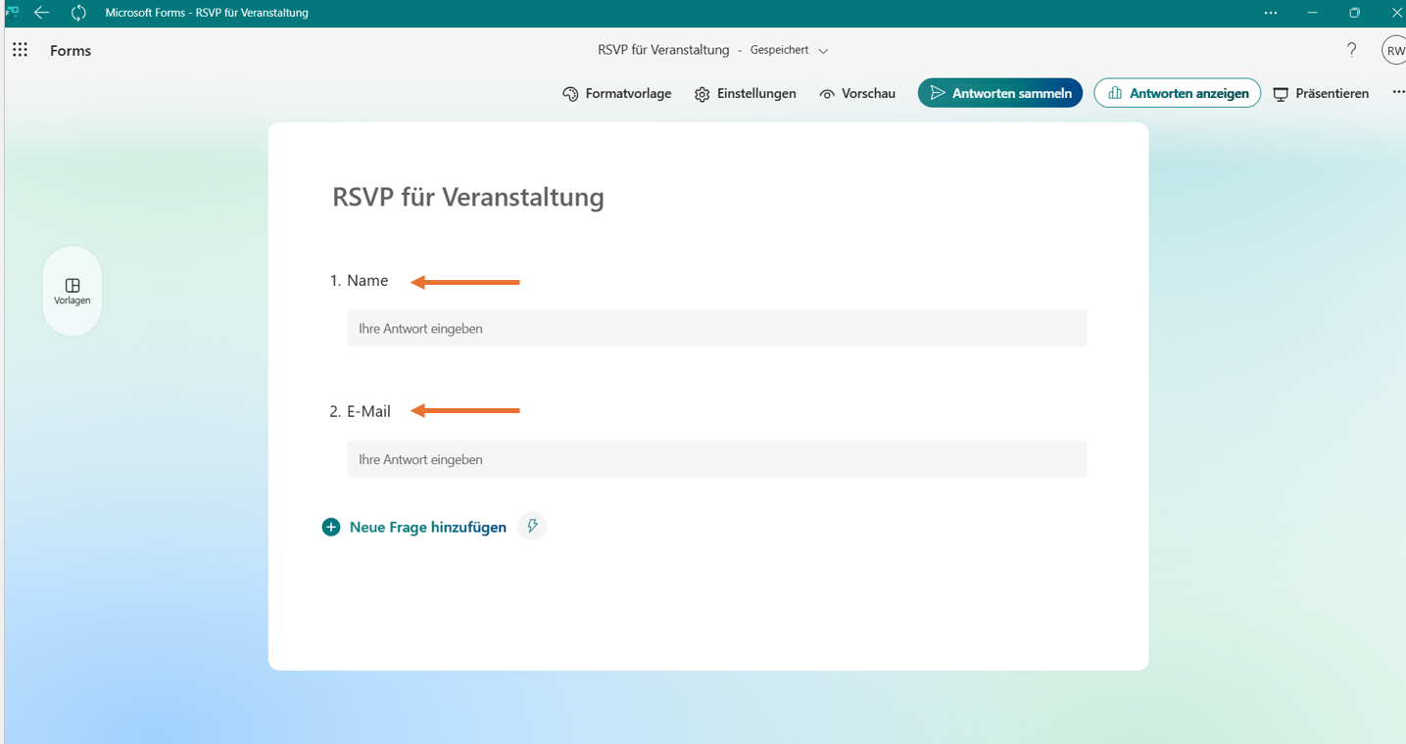Open the RW account avatar

1394,51
